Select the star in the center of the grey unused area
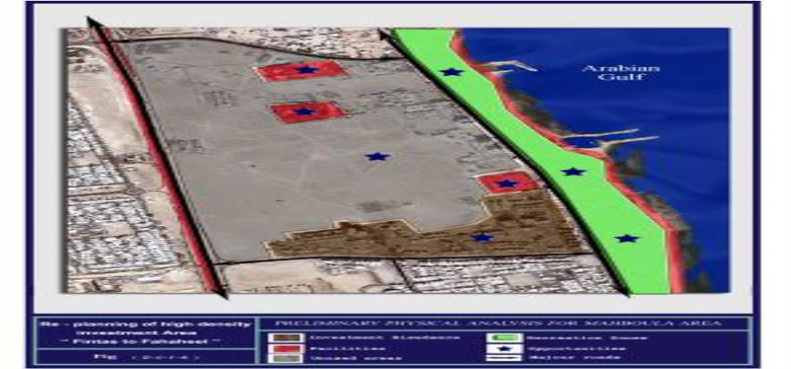Image resolution: width=791 pixels, height=369 pixels. 378,156
